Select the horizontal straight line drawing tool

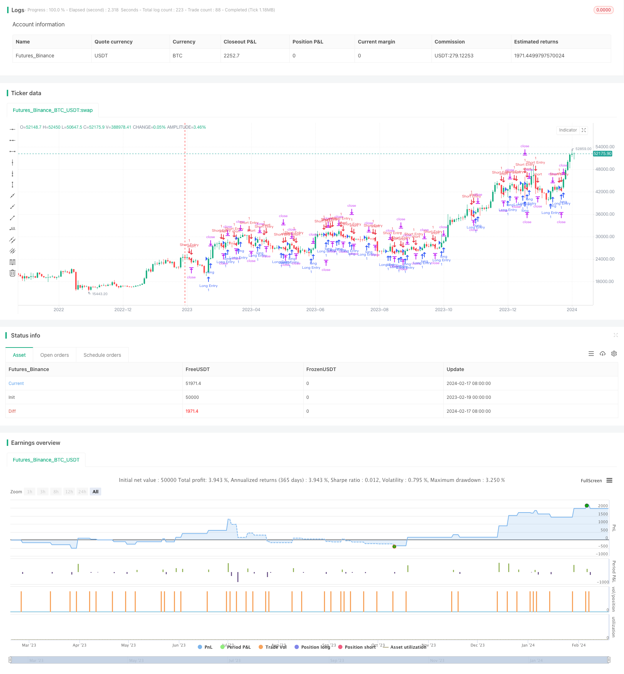click(x=12, y=129)
